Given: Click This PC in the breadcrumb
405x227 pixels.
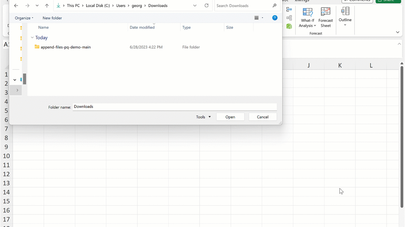Looking at the screenshot, I should [73, 6].
